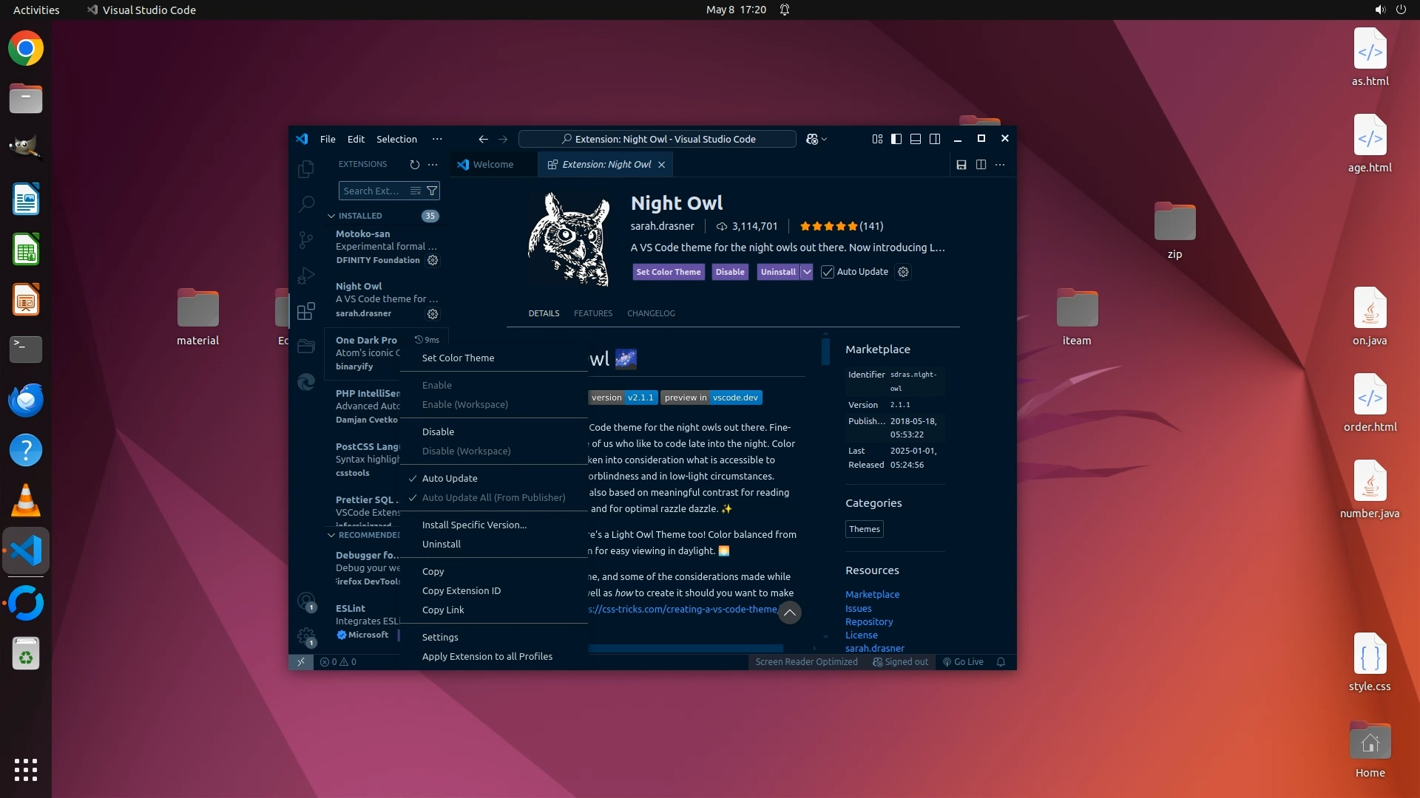Click the refresh extensions icon
The height and width of the screenshot is (798, 1420).
coord(414,165)
